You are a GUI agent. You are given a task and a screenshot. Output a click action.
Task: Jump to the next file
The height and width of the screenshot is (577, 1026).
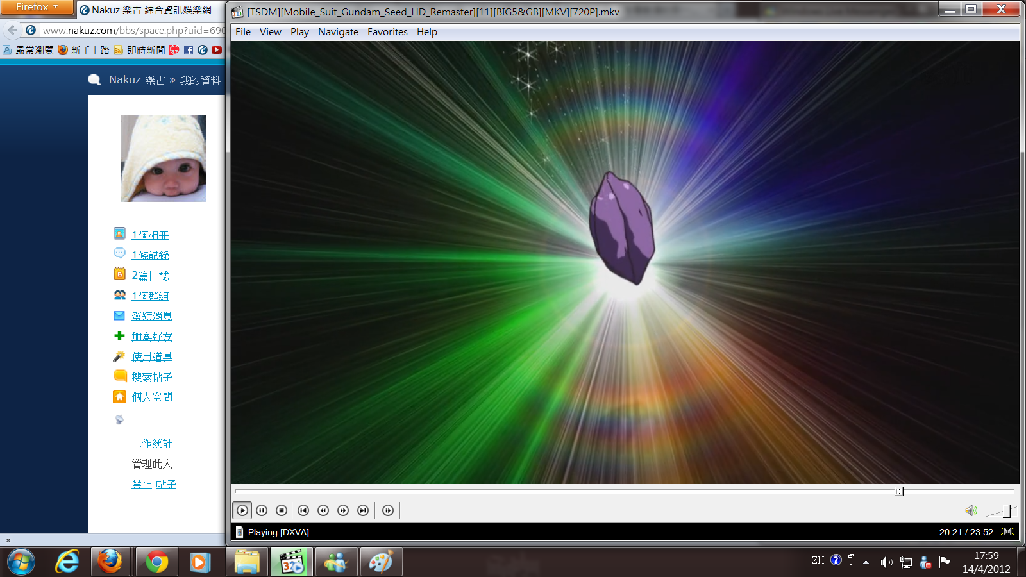click(x=363, y=510)
